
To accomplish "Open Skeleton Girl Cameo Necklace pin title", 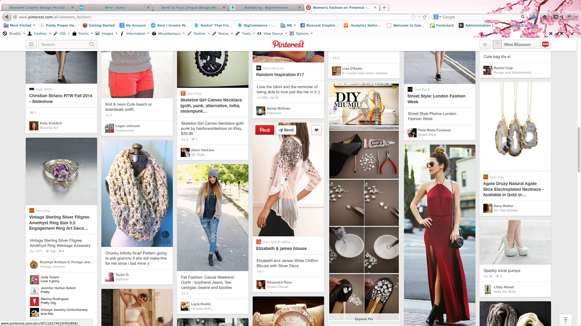I will [x=211, y=106].
